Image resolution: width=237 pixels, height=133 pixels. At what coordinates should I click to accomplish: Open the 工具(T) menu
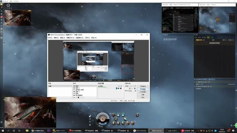(87, 38)
